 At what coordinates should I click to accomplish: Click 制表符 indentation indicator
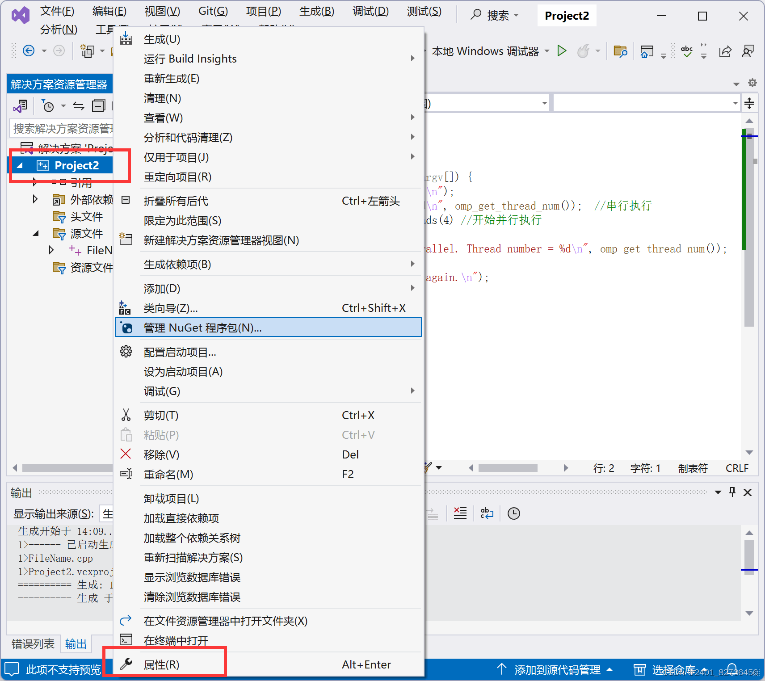tap(693, 468)
